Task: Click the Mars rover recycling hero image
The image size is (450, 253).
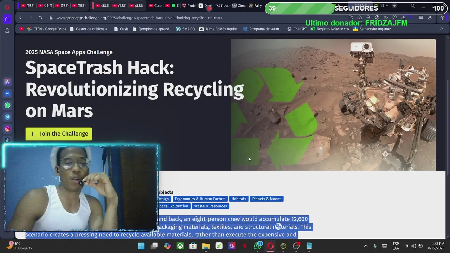Action: (333, 105)
